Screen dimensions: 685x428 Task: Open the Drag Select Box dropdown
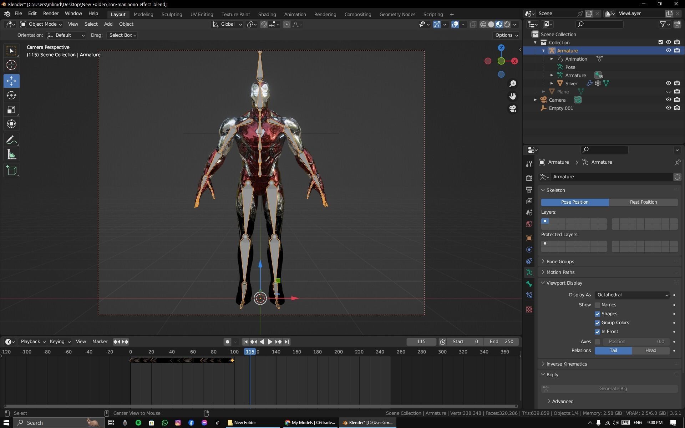tap(122, 35)
